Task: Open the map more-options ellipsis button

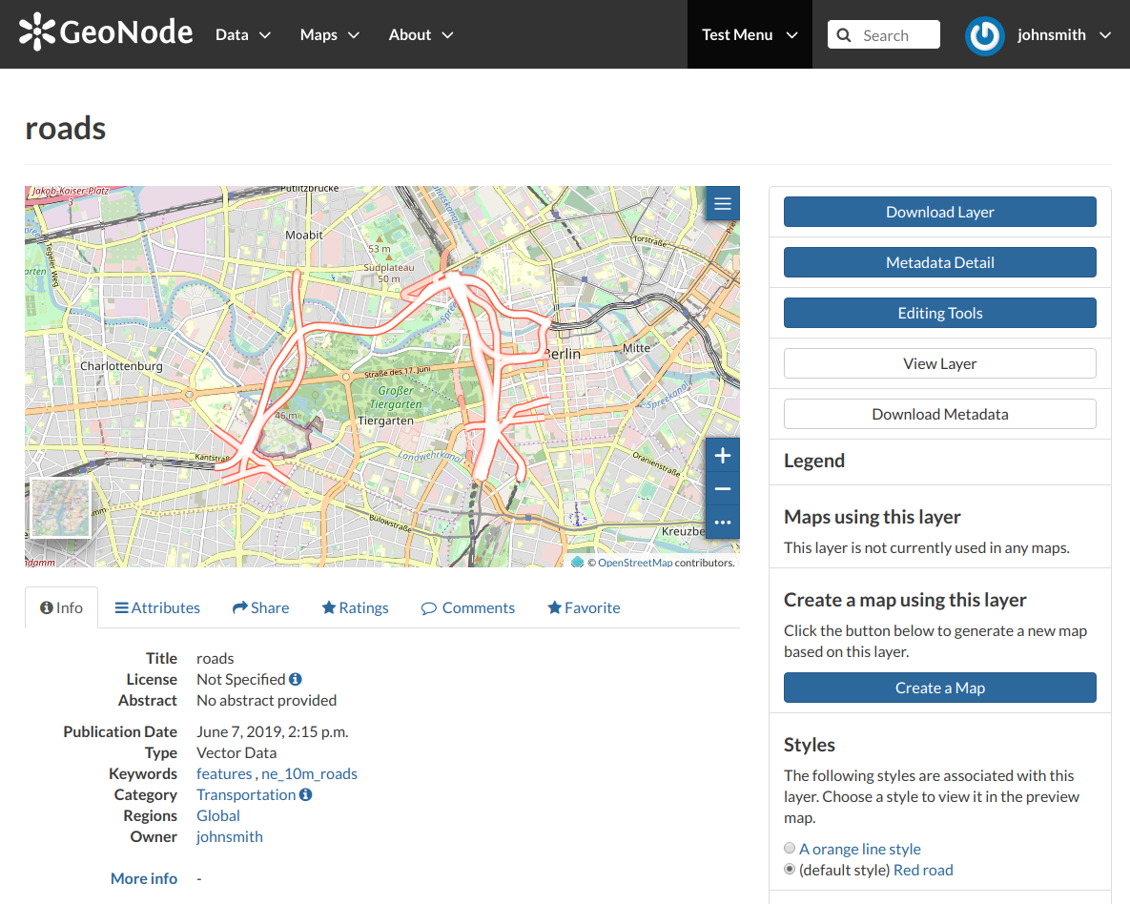Action: (x=723, y=522)
